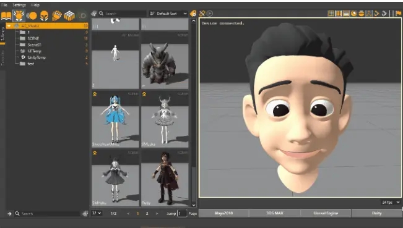Open the Settings menu
Image resolution: width=403 pixels, height=228 pixels.
pyautogui.click(x=19, y=5)
